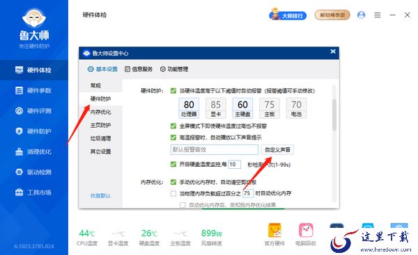Screen dimensions: 418x255
Task: Open 硬件防护 in the main blue sidebar
Action: click(x=34, y=131)
